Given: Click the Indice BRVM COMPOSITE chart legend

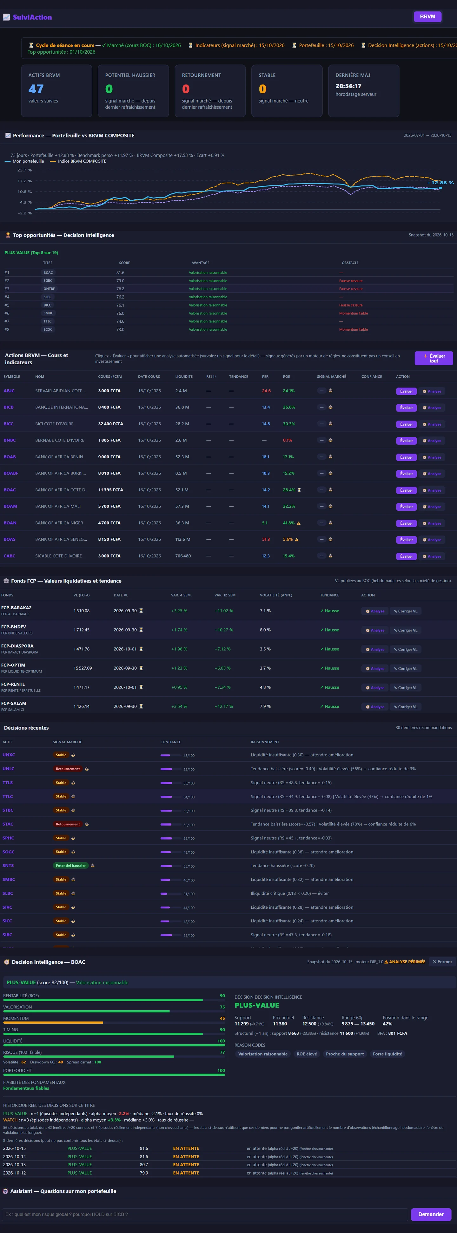Looking at the screenshot, I should (78, 161).
